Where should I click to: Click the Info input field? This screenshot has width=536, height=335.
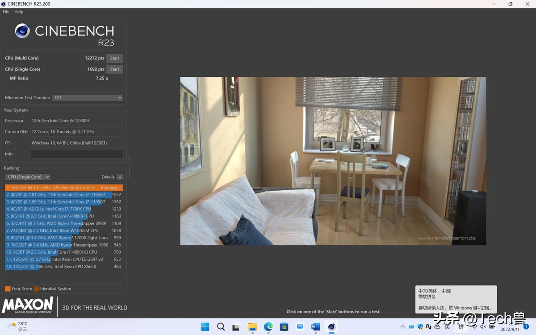pyautogui.click(x=76, y=154)
